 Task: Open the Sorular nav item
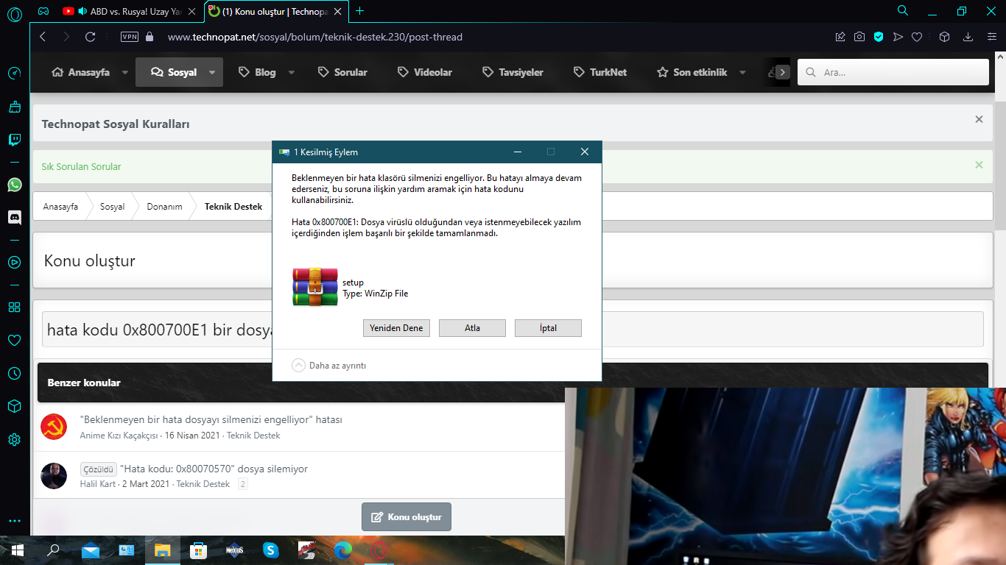342,72
